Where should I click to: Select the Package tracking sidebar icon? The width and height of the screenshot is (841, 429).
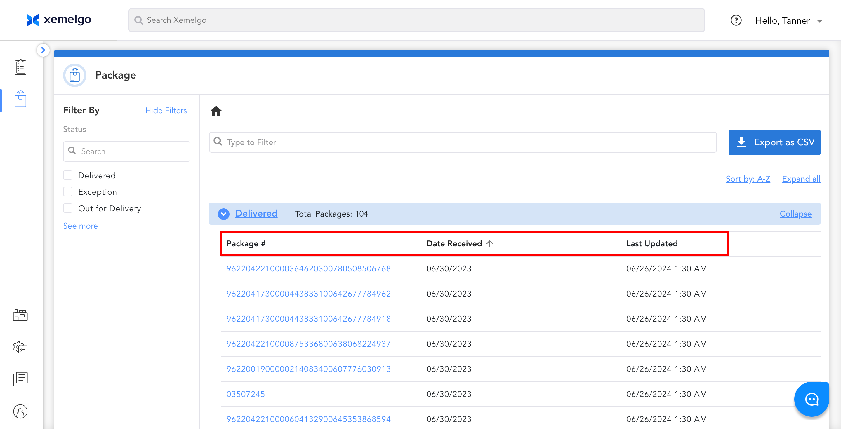pyautogui.click(x=20, y=99)
